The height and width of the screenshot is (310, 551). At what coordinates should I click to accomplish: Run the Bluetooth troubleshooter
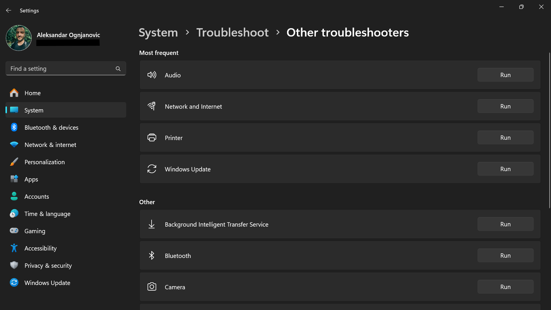tap(505, 256)
